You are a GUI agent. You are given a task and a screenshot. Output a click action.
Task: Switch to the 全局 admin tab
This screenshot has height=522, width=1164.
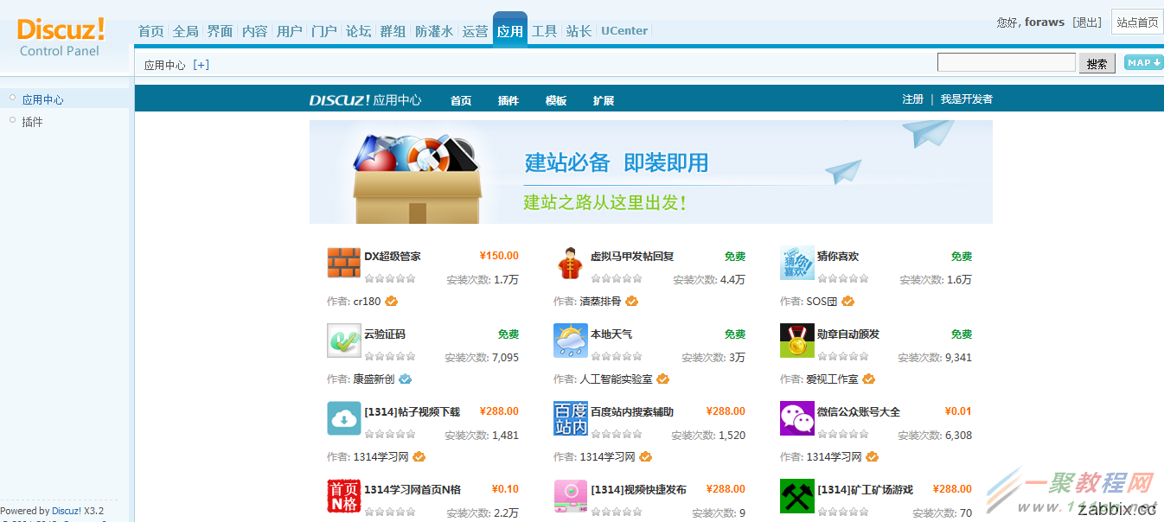coord(185,31)
